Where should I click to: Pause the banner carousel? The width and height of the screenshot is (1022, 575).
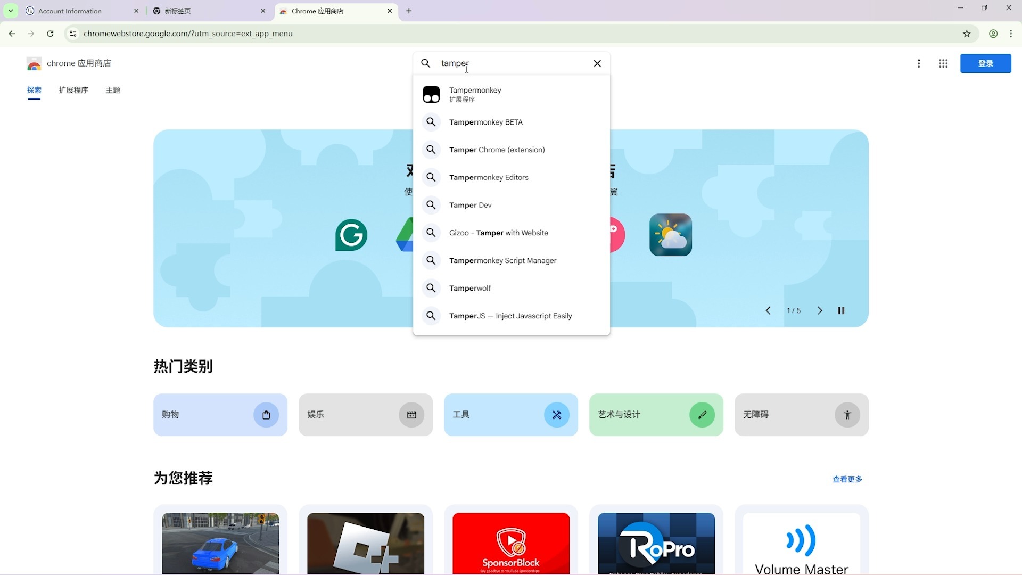(x=841, y=310)
